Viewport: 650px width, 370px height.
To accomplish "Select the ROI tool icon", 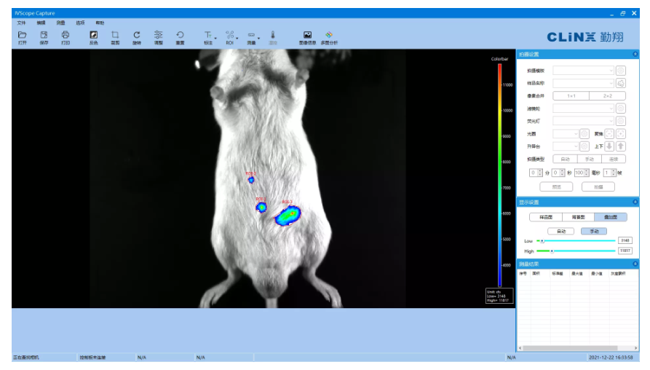I will pyautogui.click(x=230, y=37).
